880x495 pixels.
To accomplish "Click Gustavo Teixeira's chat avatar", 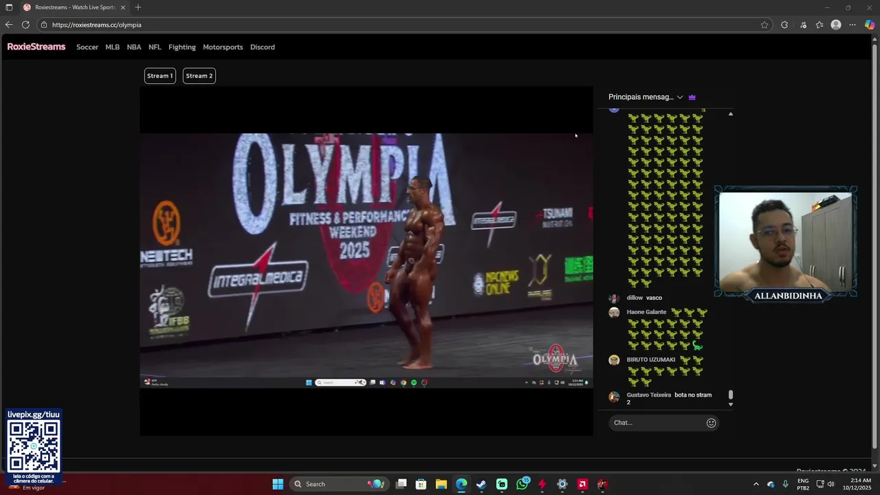I will pos(614,397).
